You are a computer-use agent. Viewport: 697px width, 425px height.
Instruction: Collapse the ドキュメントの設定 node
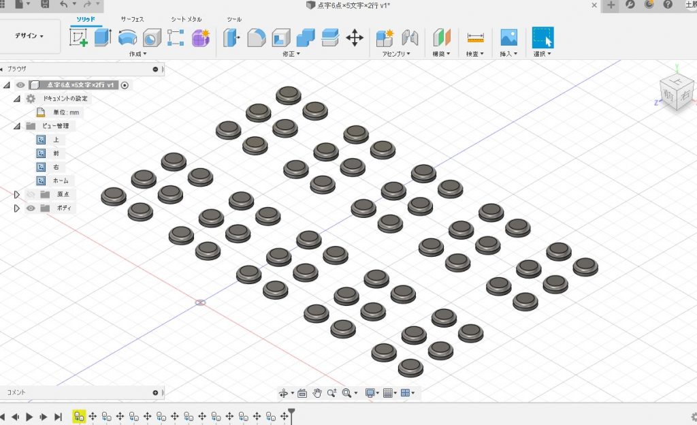(x=17, y=99)
